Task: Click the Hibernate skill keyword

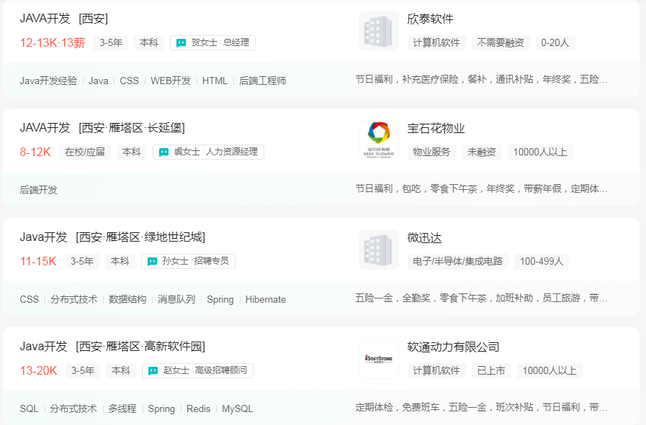Action: [x=266, y=300]
